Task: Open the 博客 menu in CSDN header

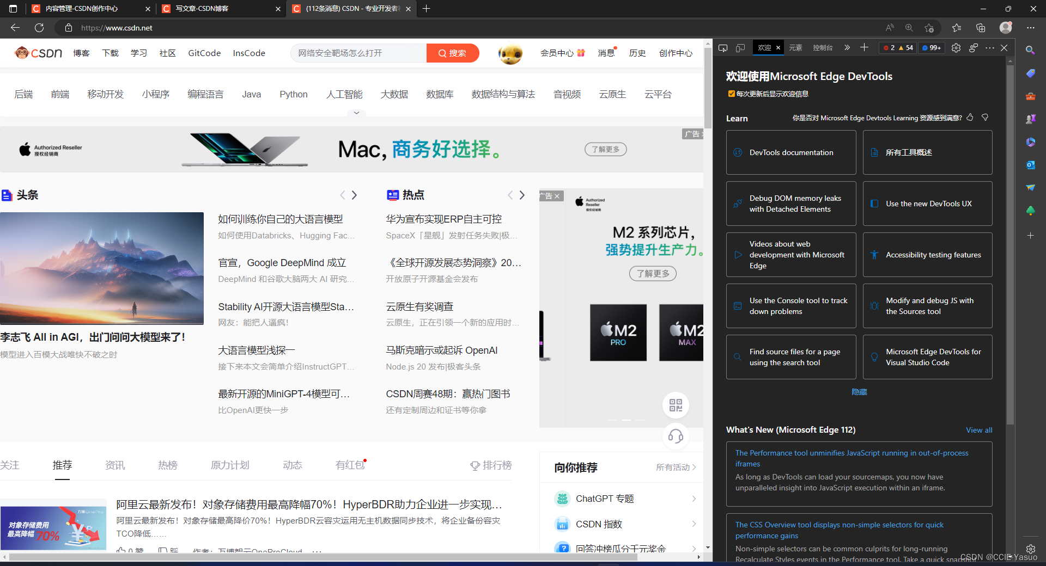Action: pos(81,53)
